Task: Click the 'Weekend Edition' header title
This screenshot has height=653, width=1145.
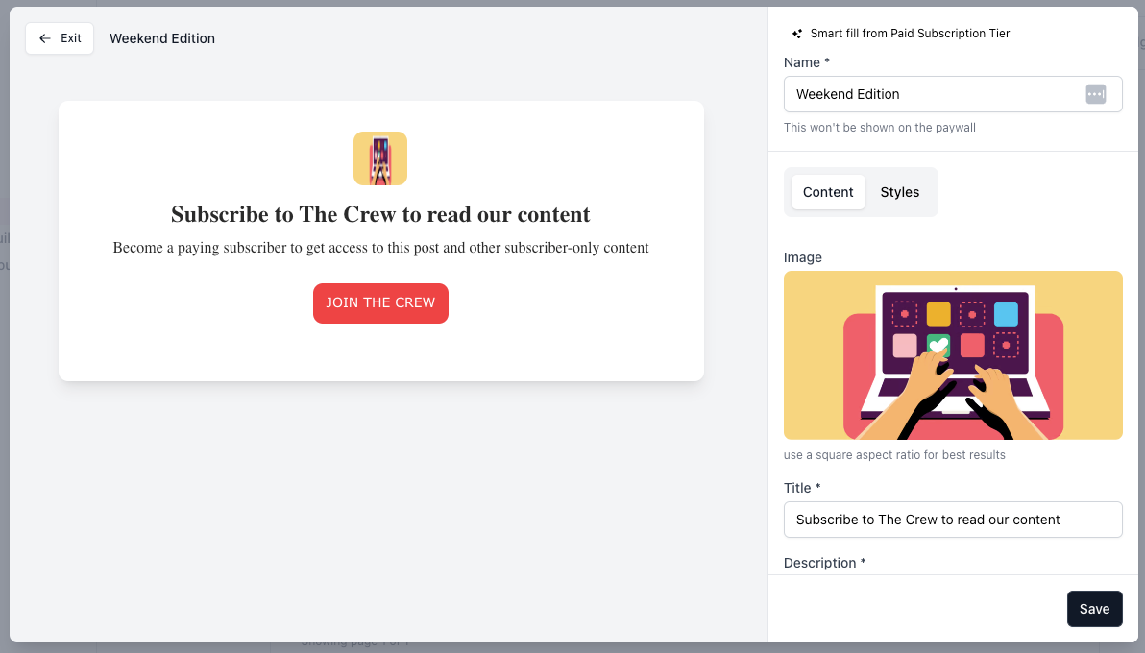Action: point(162,38)
